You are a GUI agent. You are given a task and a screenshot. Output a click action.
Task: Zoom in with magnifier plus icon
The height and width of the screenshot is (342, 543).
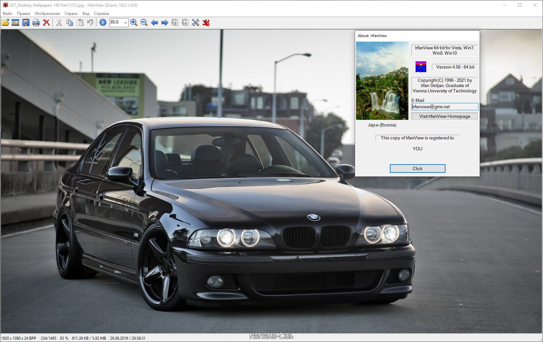tap(134, 23)
